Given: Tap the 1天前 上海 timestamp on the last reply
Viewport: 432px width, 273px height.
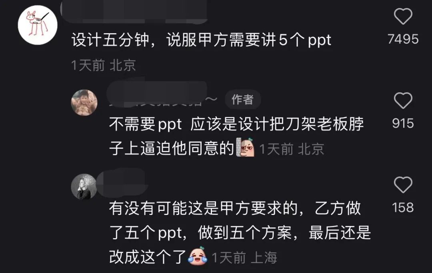Looking at the screenshot, I should [244, 258].
